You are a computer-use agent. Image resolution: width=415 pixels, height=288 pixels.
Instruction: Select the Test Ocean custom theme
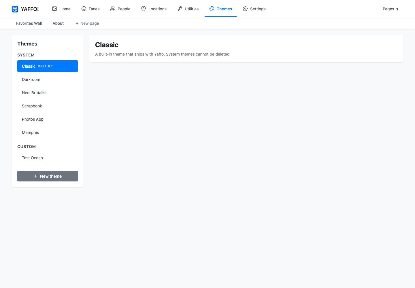pyautogui.click(x=48, y=158)
